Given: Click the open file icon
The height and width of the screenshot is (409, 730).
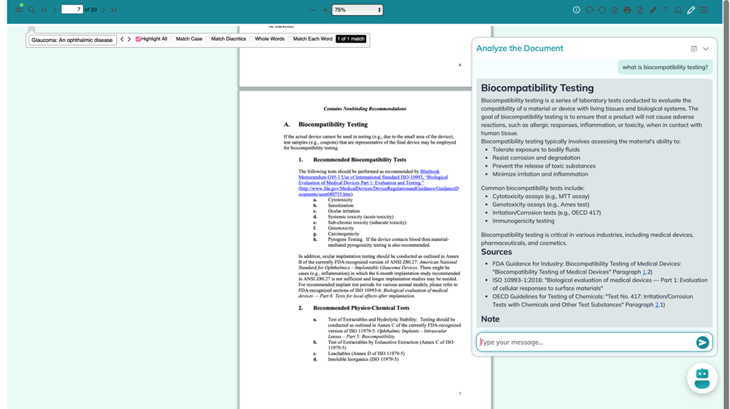Looking at the screenshot, I should 615,10.
